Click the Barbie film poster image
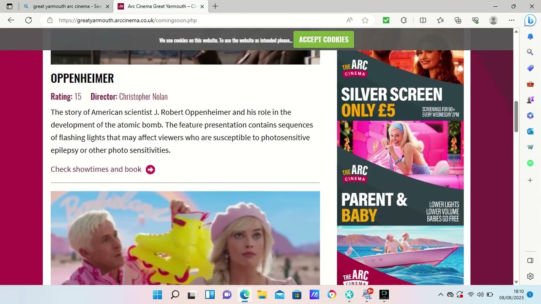Viewport: 541px width, 304px height. 185,238
